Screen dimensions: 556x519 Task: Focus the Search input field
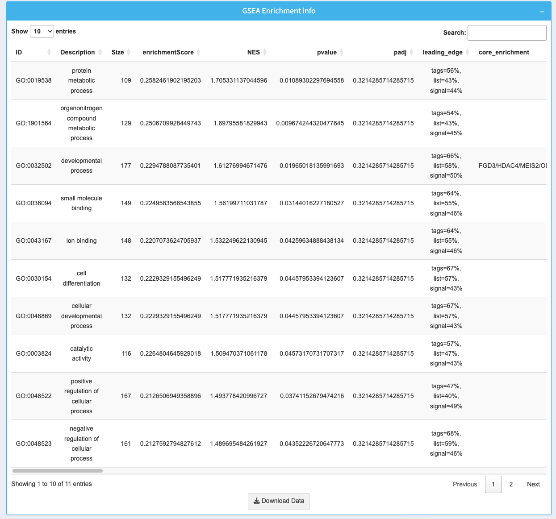click(507, 33)
